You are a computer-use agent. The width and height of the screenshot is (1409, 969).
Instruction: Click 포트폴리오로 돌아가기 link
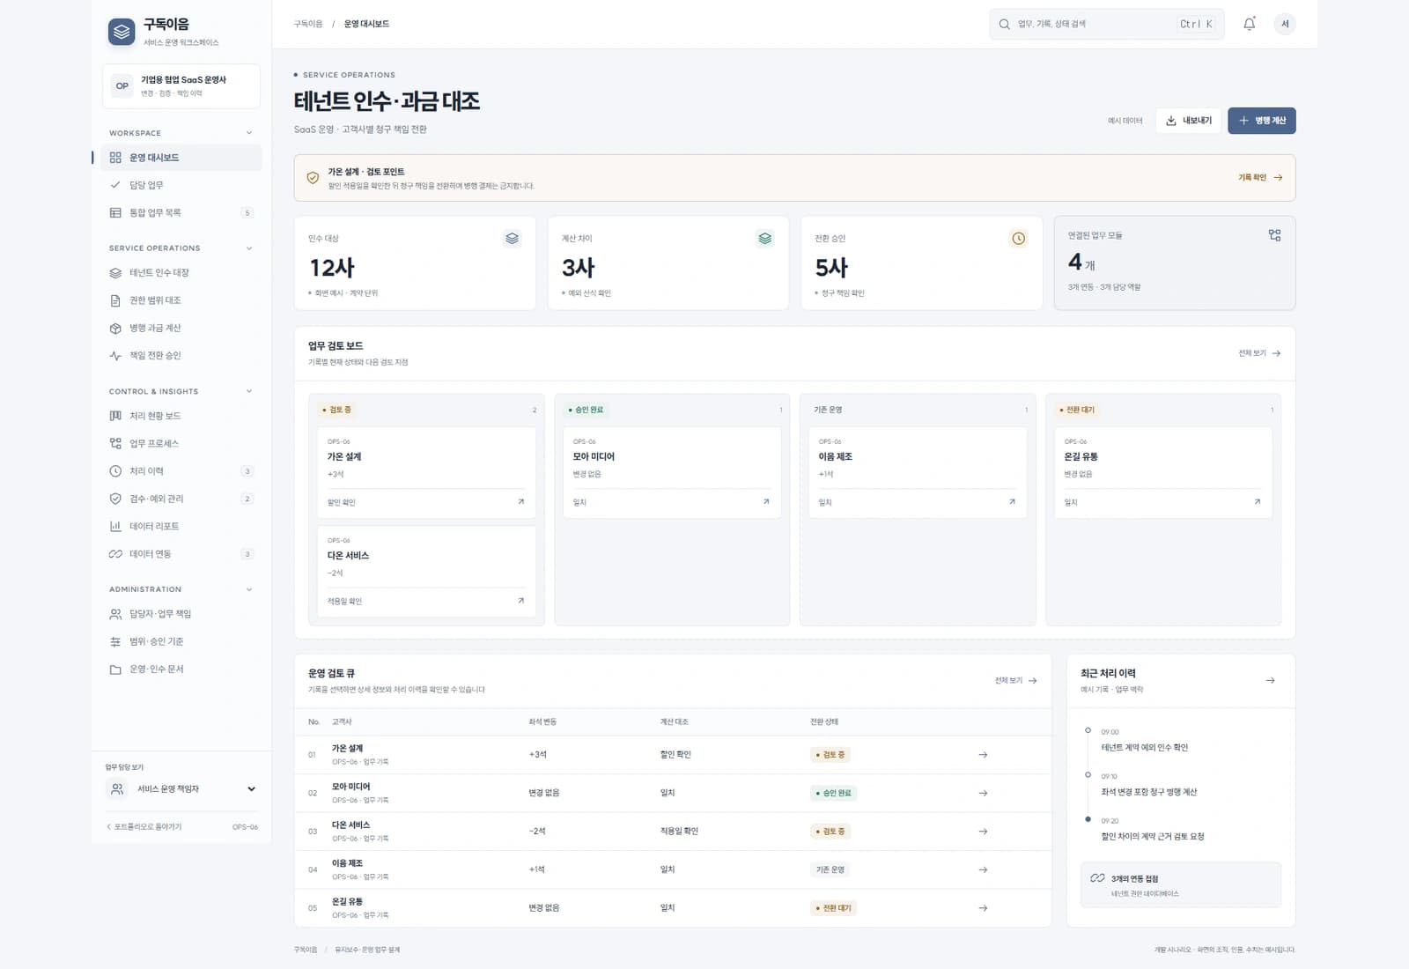click(144, 827)
